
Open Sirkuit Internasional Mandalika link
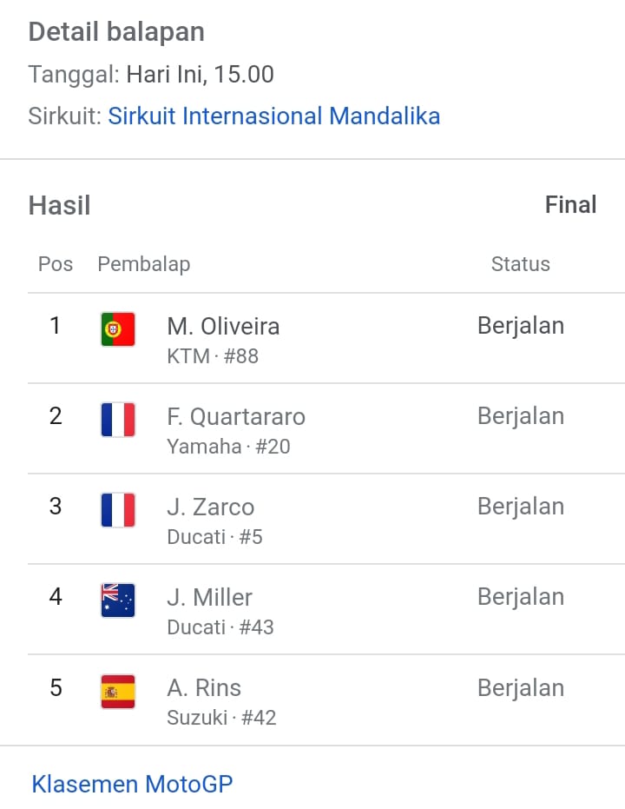tap(274, 116)
